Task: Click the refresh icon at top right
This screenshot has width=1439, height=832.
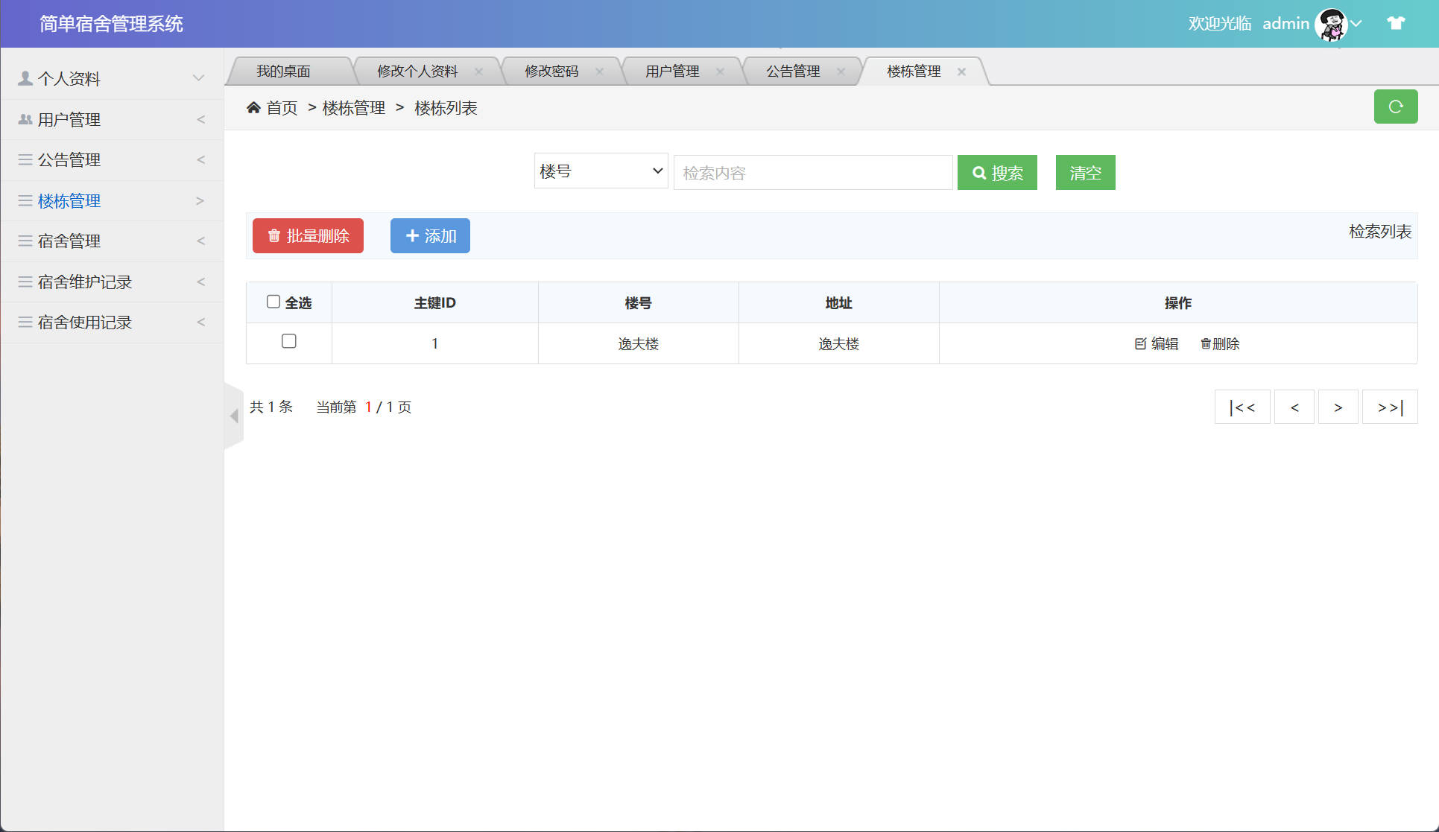Action: [1395, 107]
